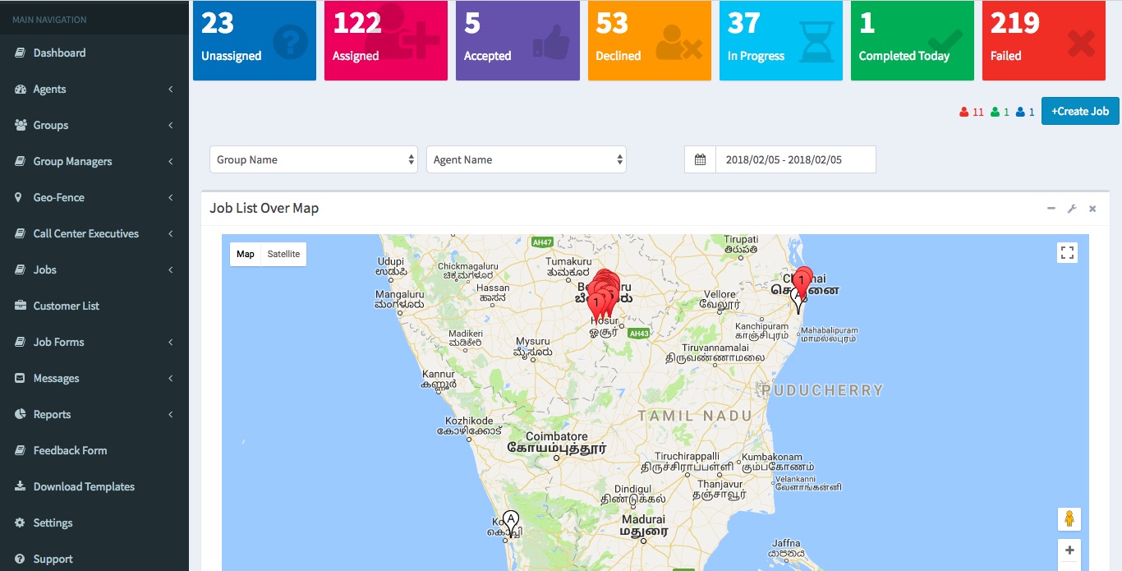This screenshot has width=1122, height=571.
Task: Open the Settings page
Action: coord(94,523)
